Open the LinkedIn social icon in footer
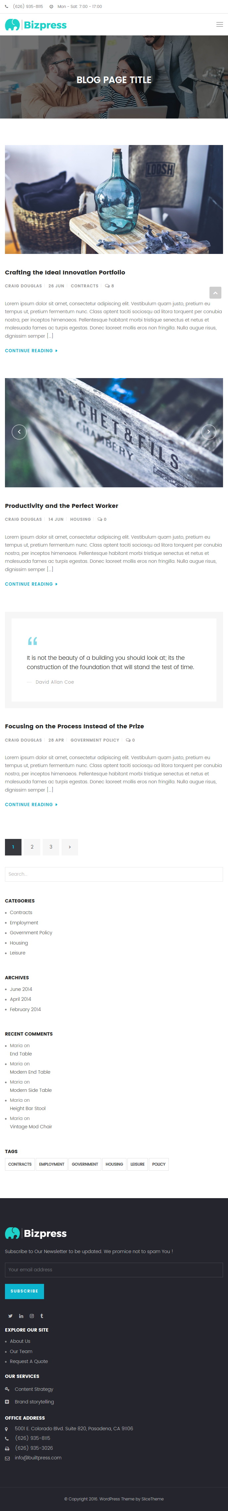The height and width of the screenshot is (1511, 228). (x=21, y=1316)
